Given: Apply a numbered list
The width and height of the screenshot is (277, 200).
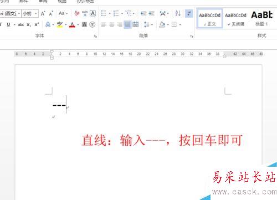Looking at the screenshot, I should pos(116,13).
